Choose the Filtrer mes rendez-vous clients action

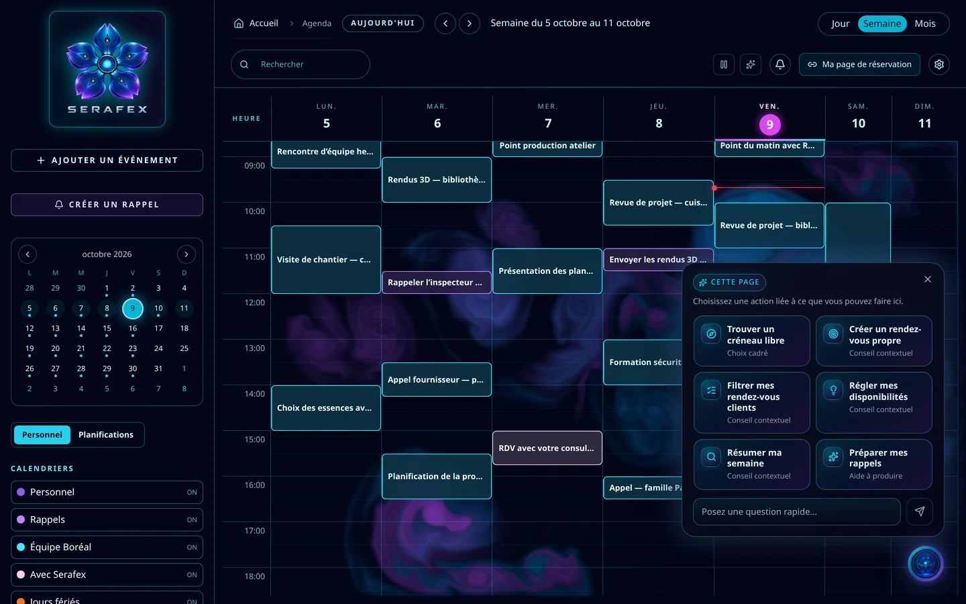coord(752,403)
